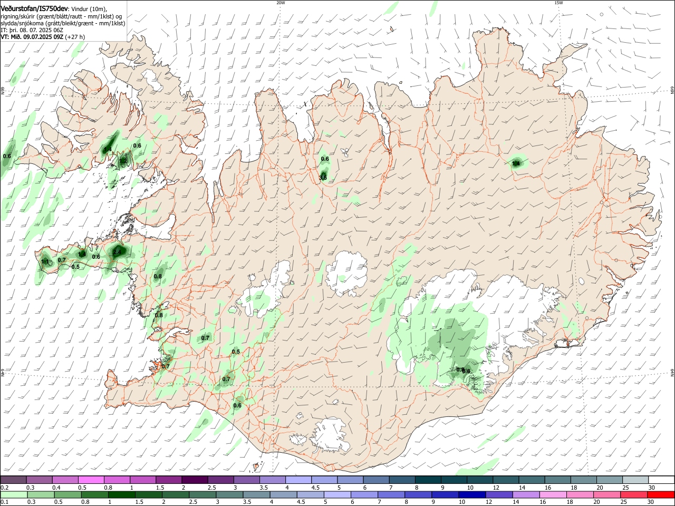This screenshot has height=506, width=675.
Task: Select the darkest purple swatch between 2 and 2.5, top row
Action: click(x=195, y=480)
